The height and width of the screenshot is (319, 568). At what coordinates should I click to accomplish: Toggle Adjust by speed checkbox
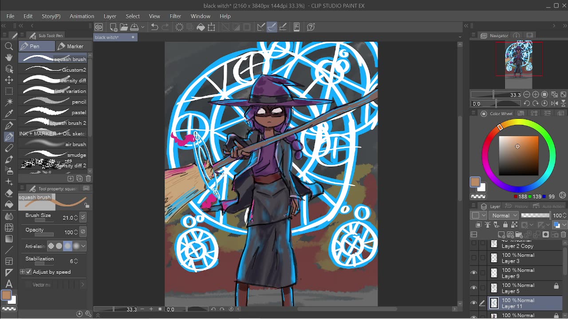point(29,272)
